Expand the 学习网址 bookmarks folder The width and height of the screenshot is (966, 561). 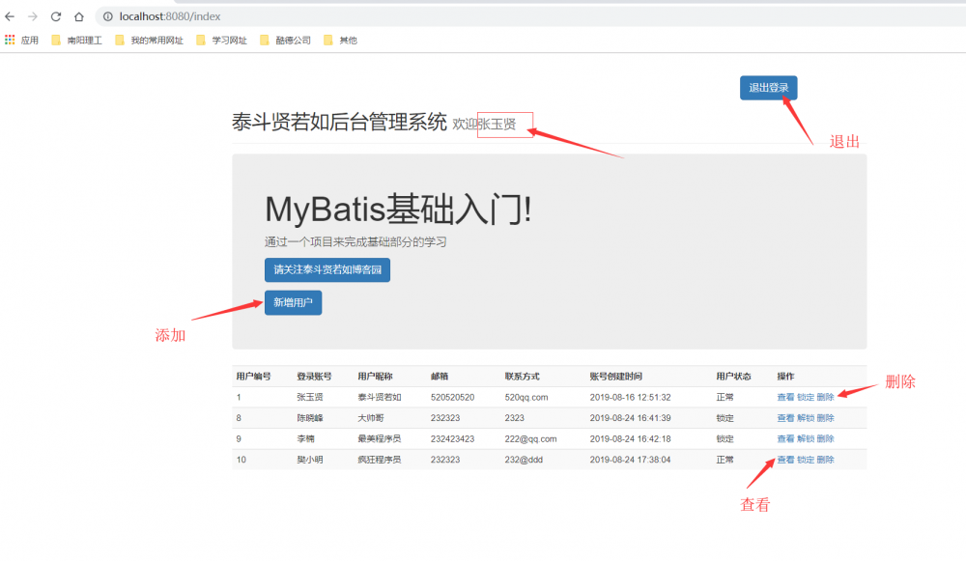pos(221,40)
